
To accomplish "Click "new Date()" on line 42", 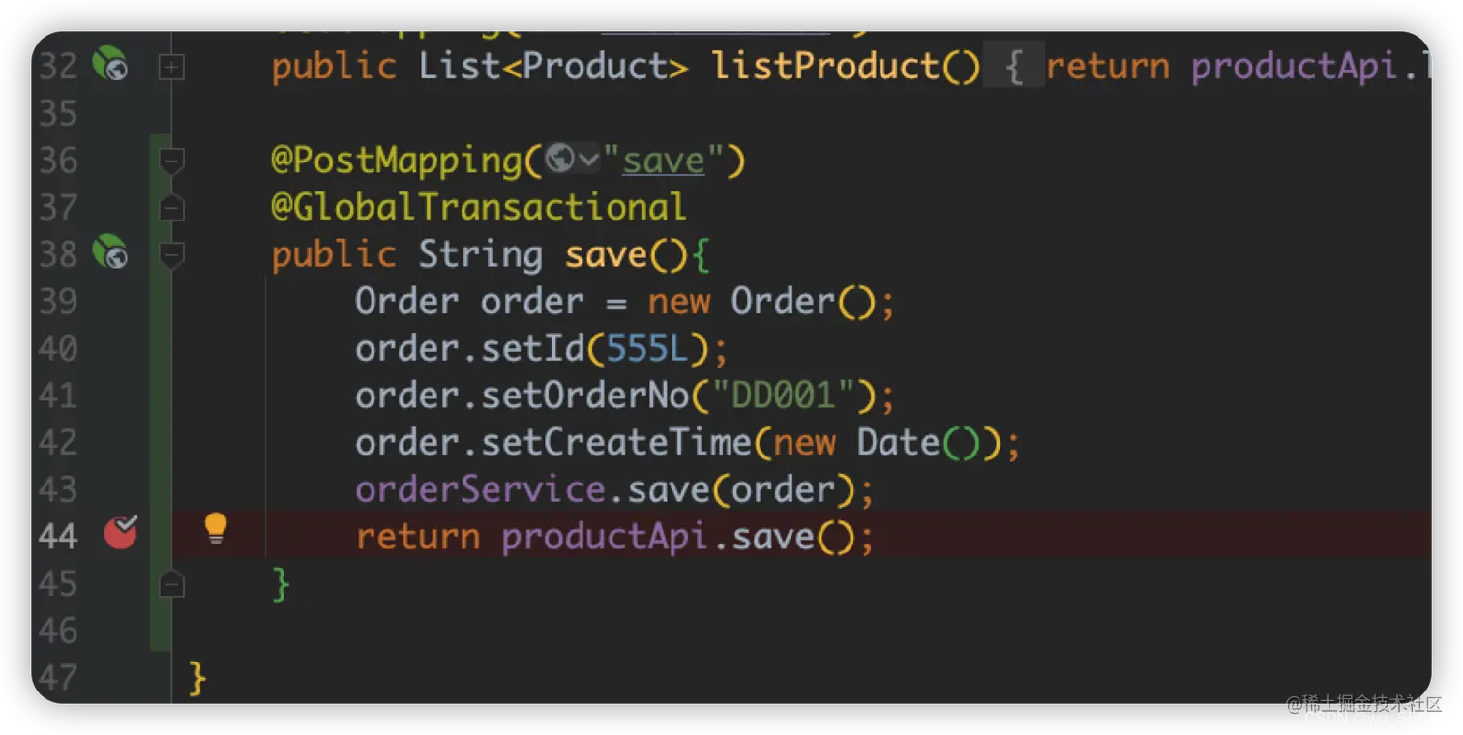I will click(878, 443).
